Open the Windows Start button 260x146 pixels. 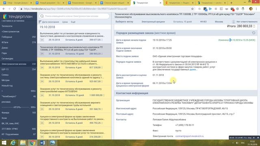click(x=4, y=143)
